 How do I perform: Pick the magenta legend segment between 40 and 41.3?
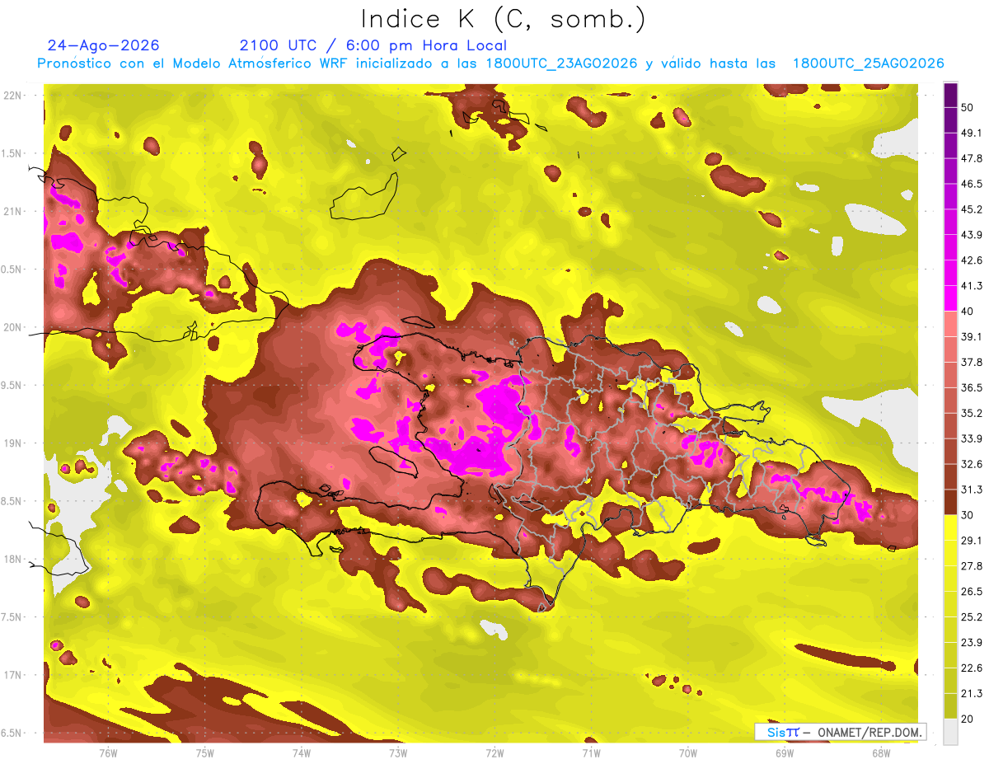tap(950, 298)
